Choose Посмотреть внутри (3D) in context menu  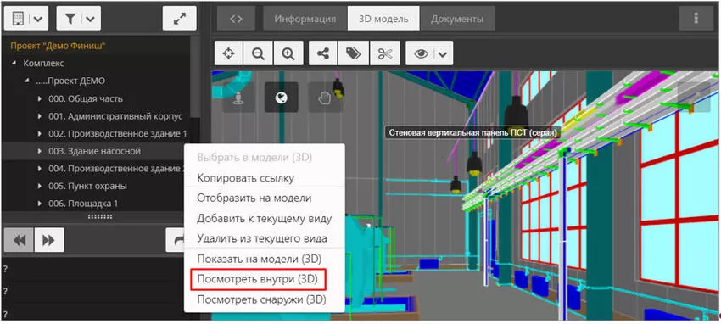[257, 279]
